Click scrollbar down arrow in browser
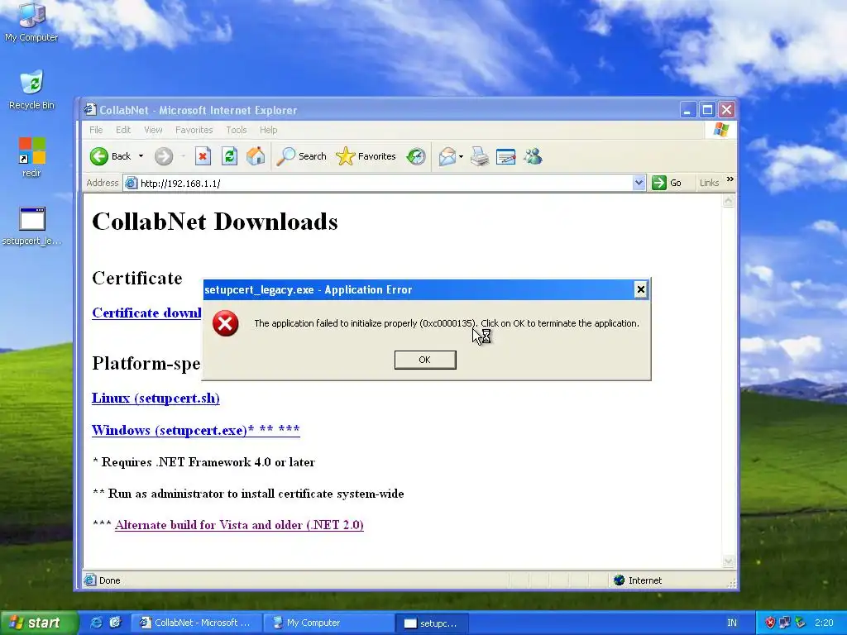The image size is (847, 635). tap(728, 561)
